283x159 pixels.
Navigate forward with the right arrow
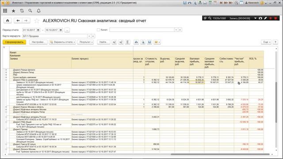coord(26,21)
